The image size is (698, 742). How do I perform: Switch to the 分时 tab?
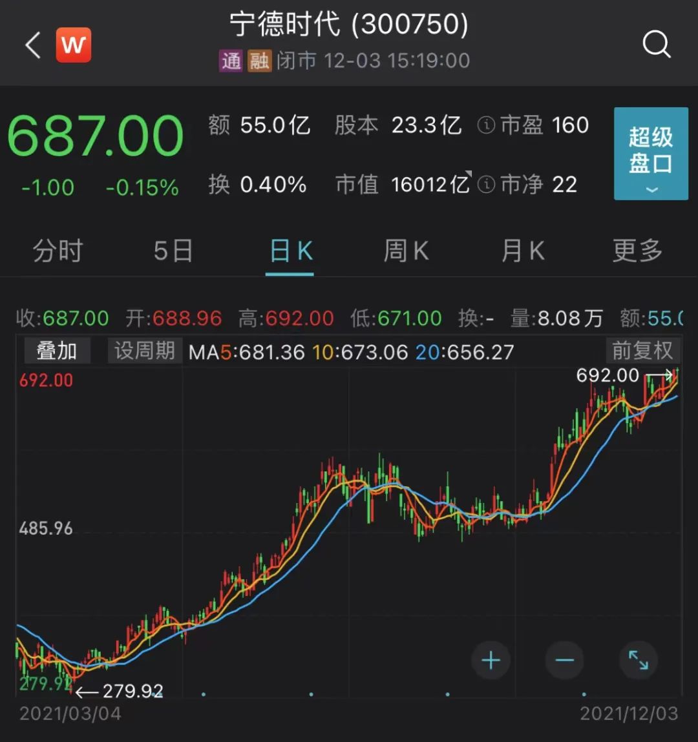[x=58, y=251]
